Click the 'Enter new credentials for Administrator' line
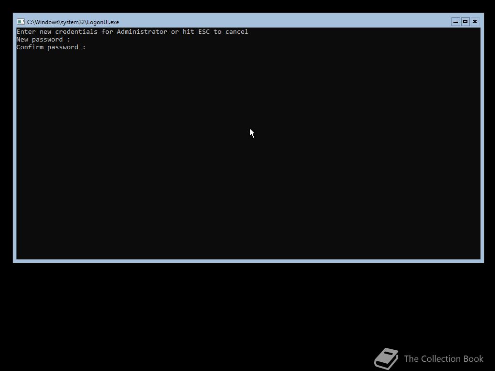Screen dimensions: 495x371 coord(132,31)
